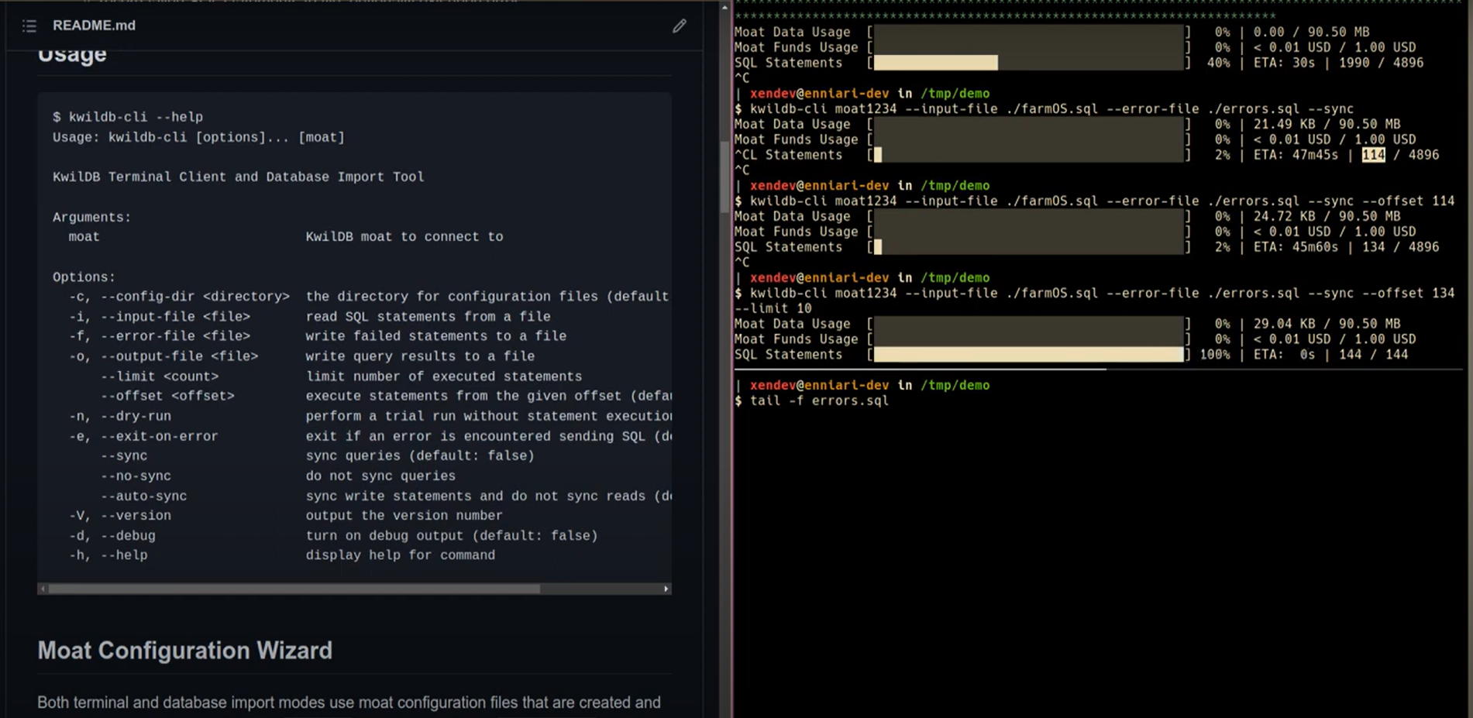Click the "--auto-sync" option
The image size is (1473, 718).
click(143, 496)
